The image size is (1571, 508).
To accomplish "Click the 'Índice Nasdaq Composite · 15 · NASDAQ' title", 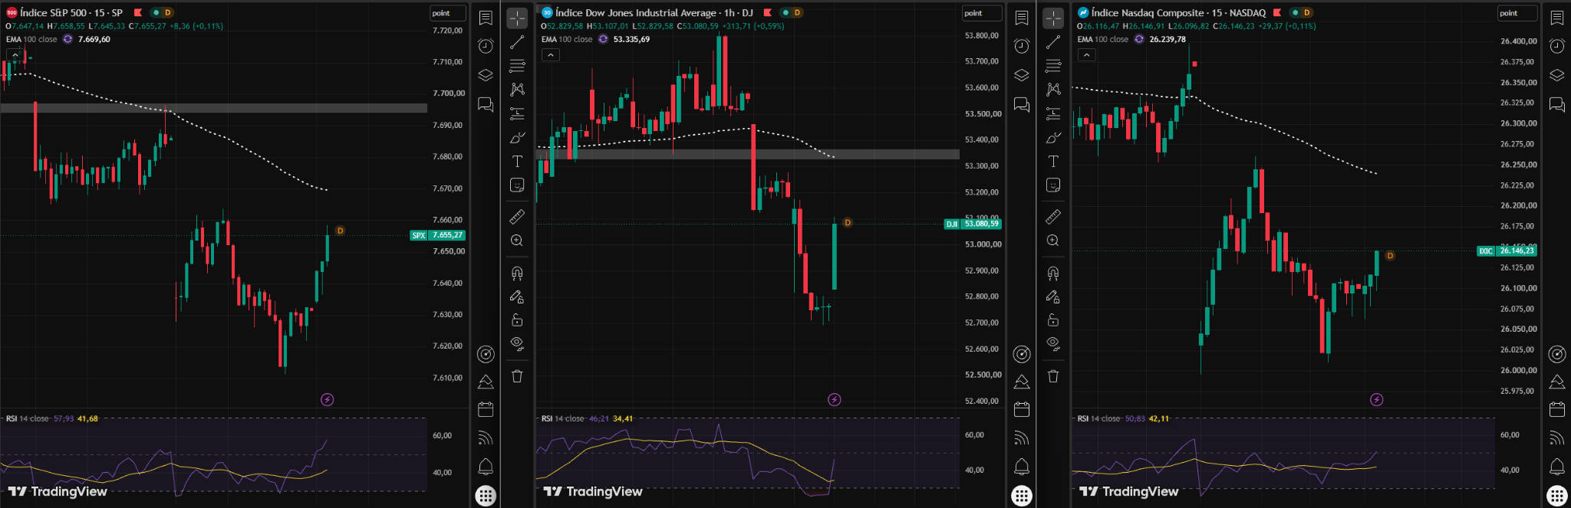I will (1178, 12).
